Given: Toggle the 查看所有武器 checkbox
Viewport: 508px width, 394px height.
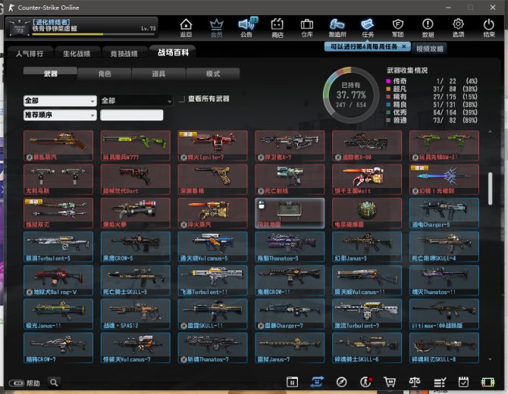Looking at the screenshot, I should (182, 98).
